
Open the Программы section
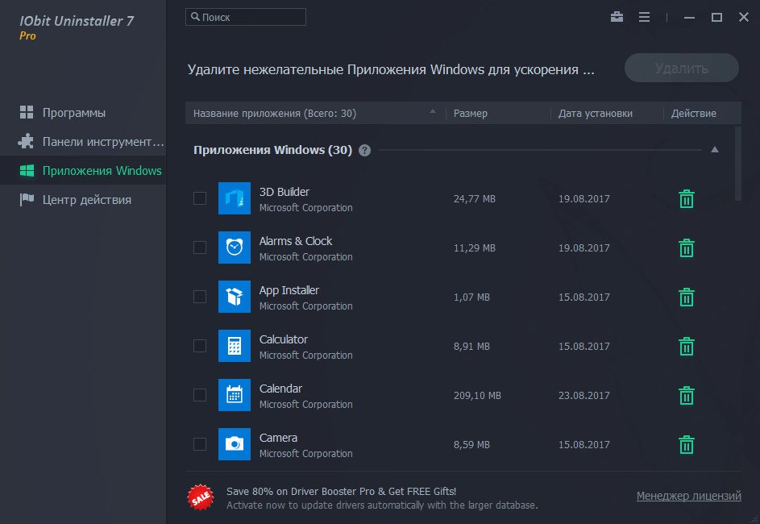coord(83,113)
